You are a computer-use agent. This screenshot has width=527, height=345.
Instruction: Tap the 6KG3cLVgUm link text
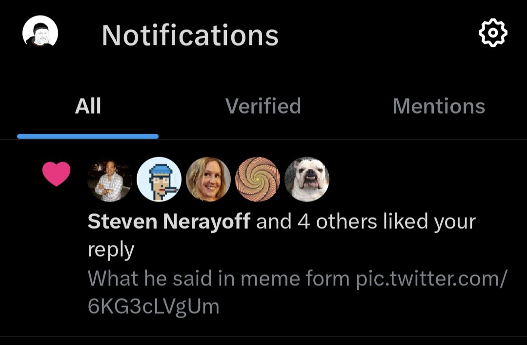coord(153,306)
